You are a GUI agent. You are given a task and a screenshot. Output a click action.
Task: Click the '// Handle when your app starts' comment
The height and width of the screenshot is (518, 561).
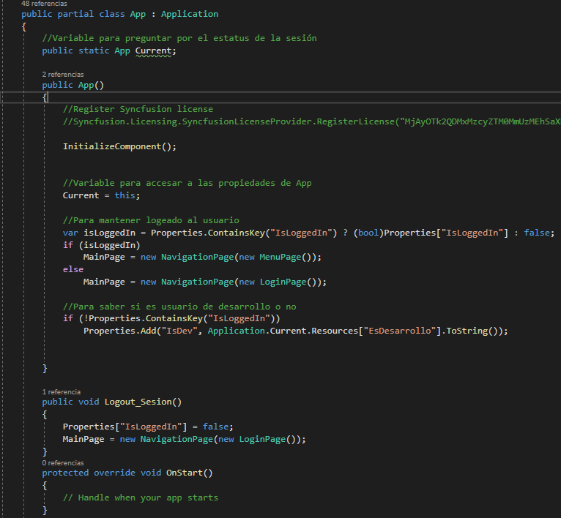[141, 498]
